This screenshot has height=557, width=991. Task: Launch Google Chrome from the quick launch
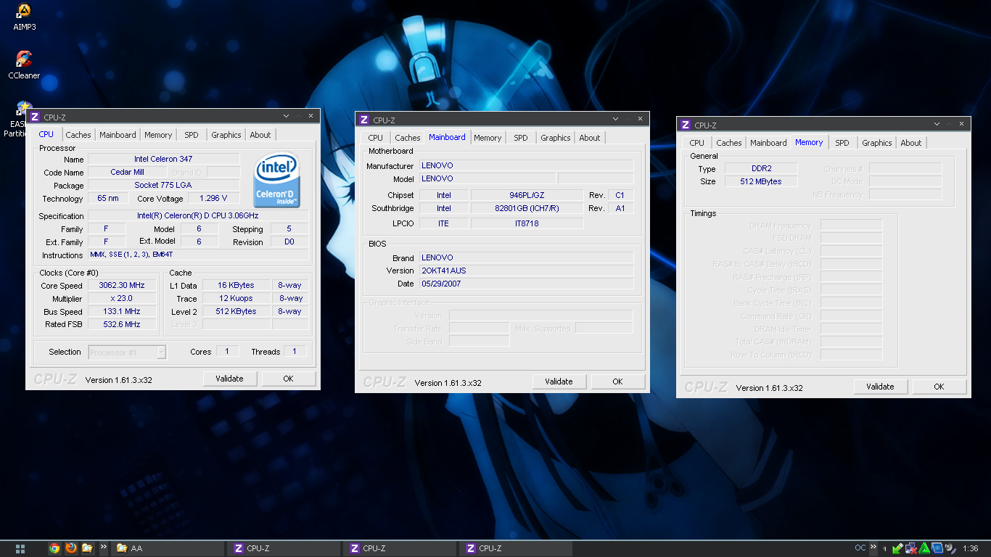tap(54, 548)
